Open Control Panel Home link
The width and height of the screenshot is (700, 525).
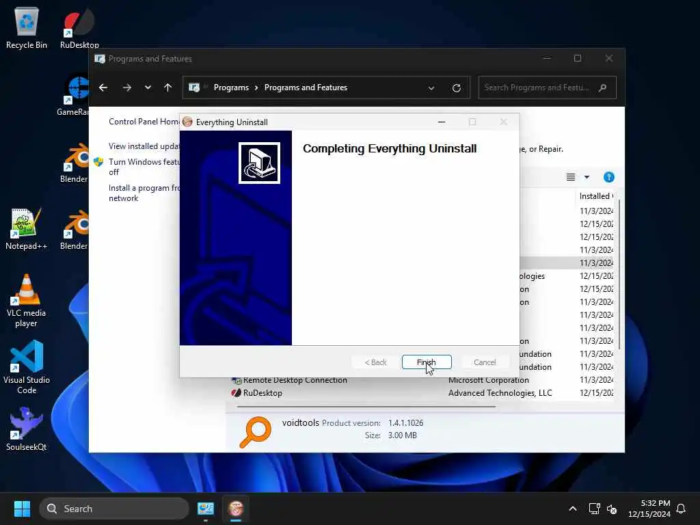tap(144, 122)
